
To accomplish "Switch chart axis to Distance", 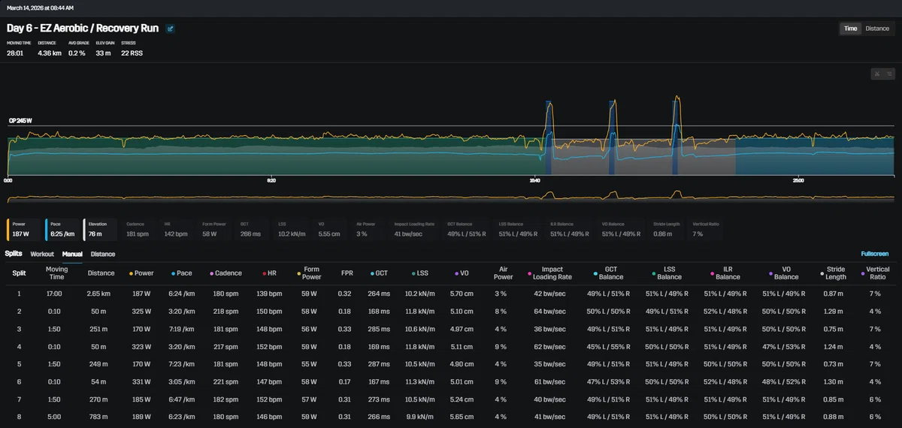I will click(x=877, y=29).
